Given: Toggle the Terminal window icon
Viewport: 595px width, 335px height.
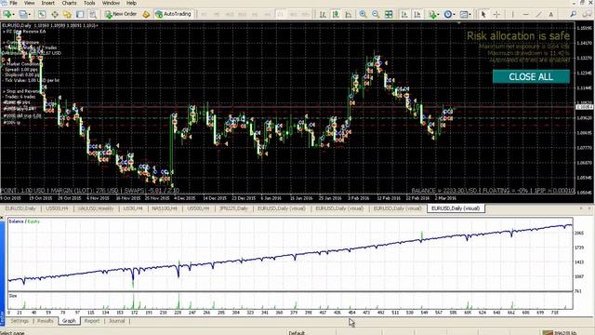Looking at the screenshot, I should 80,14.
